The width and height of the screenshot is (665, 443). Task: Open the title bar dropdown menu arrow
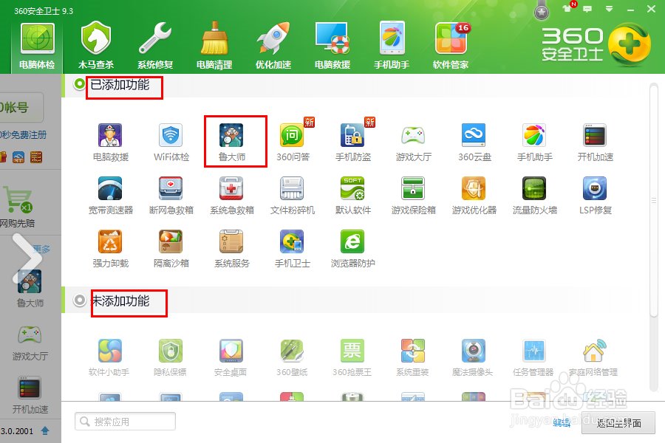pyautogui.click(x=609, y=8)
